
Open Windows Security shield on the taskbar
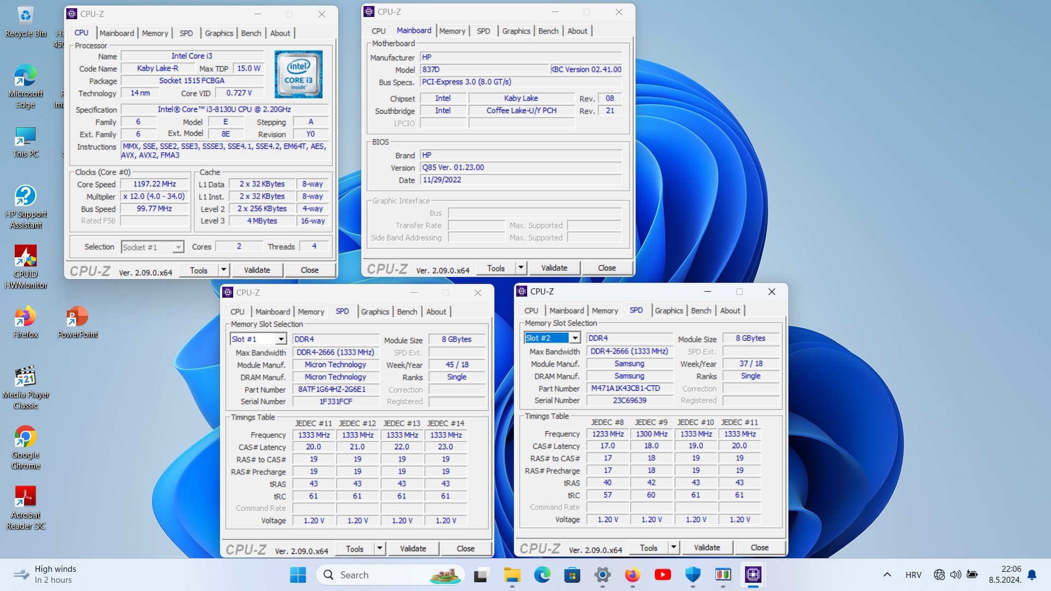(692, 575)
